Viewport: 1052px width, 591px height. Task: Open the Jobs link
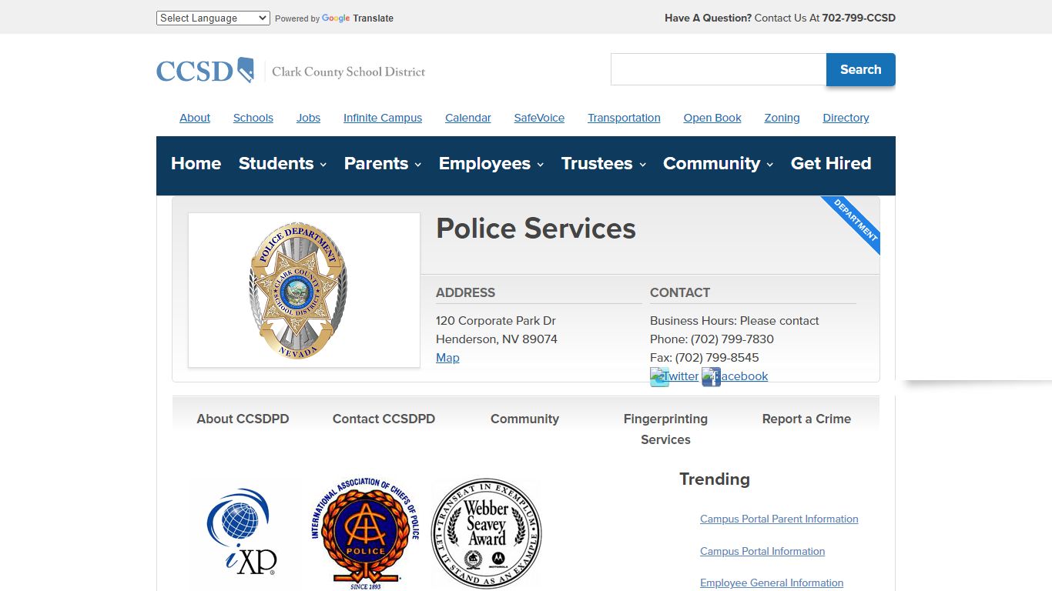click(308, 118)
